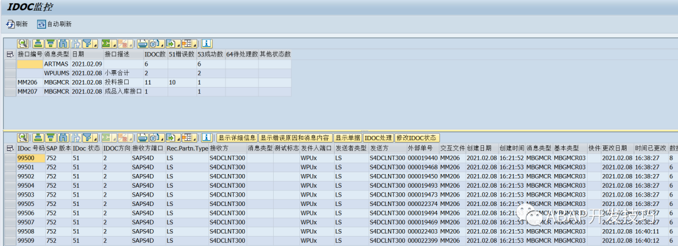The height and width of the screenshot is (246, 678).
Task: Sort ascending in the upper grid toolbar
Action: (x=38, y=44)
